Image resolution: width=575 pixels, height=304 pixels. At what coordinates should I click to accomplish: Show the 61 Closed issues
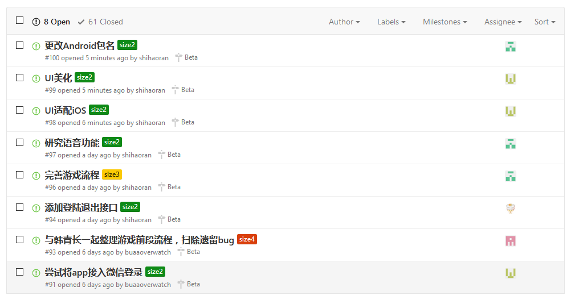[x=100, y=22]
